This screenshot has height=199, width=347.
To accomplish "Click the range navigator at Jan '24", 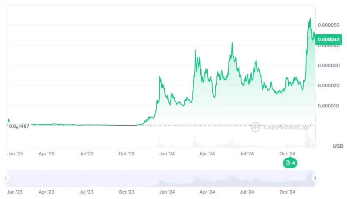I will pos(167,178).
